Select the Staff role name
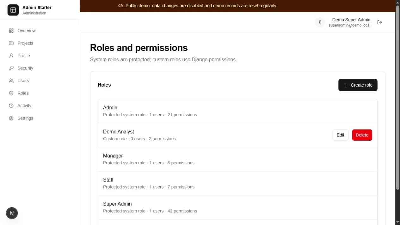400x225 pixels. pyautogui.click(x=108, y=179)
